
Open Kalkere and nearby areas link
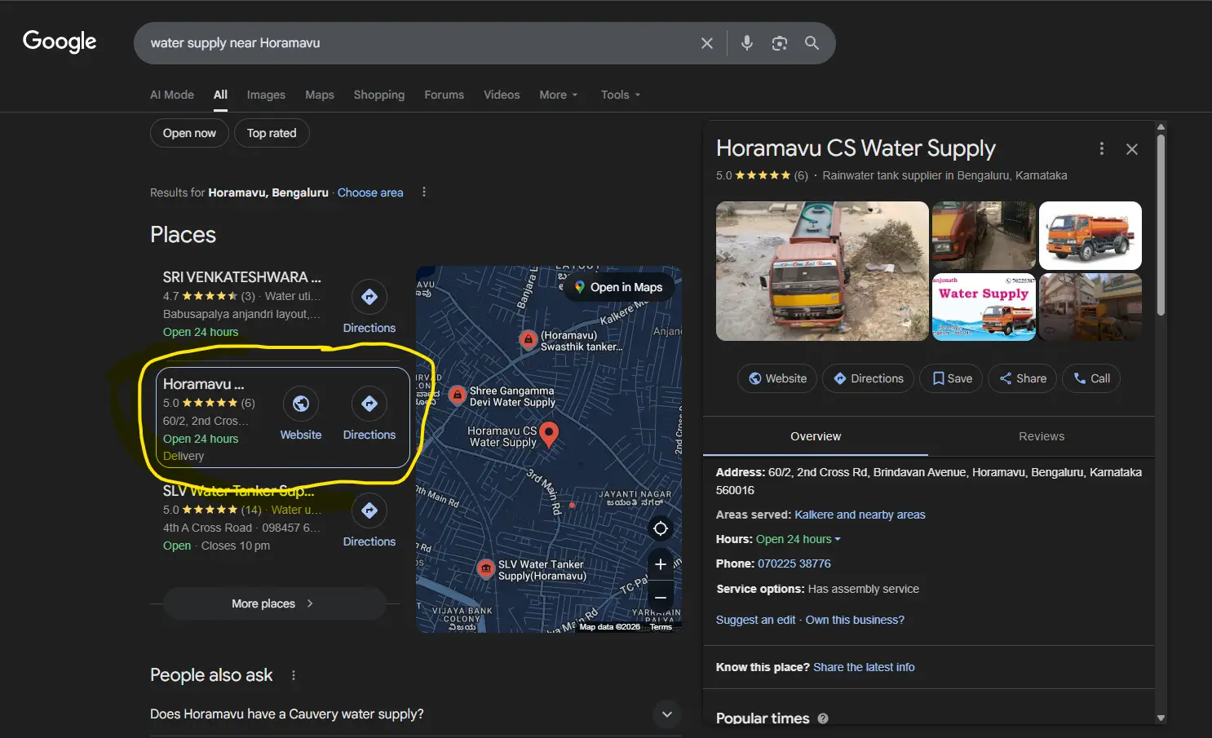(860, 515)
